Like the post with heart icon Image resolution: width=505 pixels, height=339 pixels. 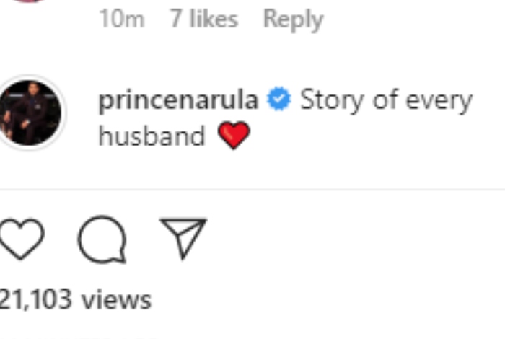point(21,239)
